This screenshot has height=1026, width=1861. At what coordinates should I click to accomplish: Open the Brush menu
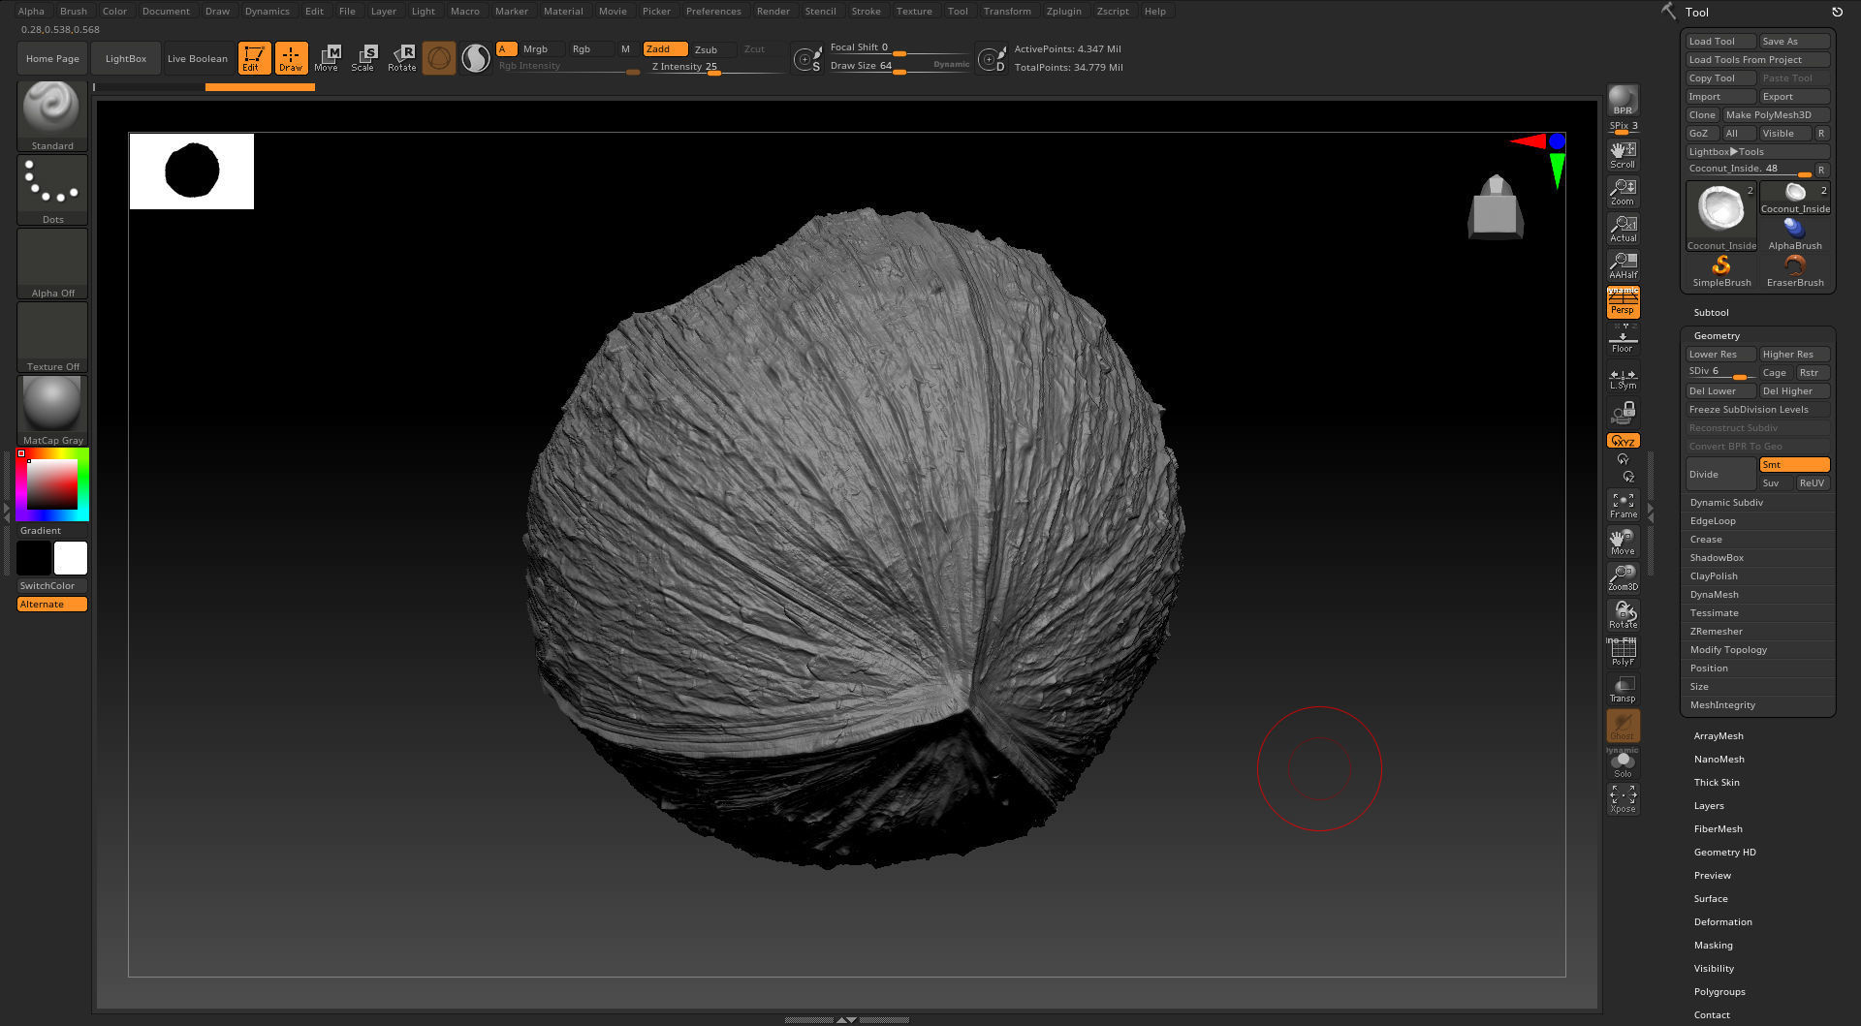coord(74,11)
